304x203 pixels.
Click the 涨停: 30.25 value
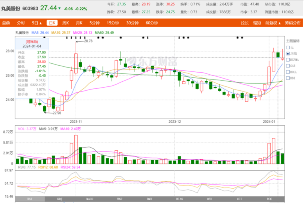click(166, 4)
